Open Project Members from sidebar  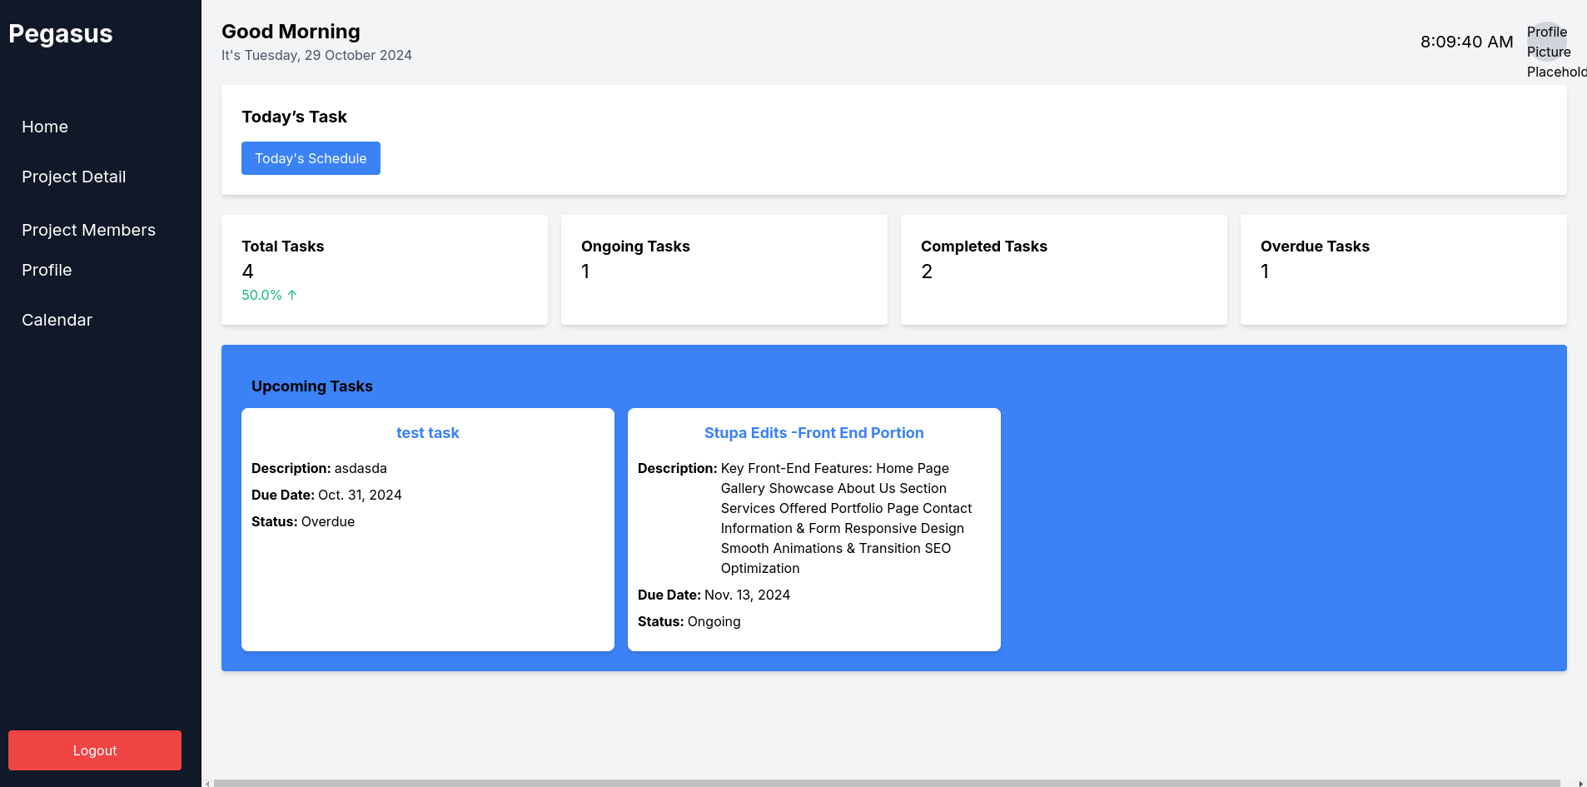pos(88,230)
